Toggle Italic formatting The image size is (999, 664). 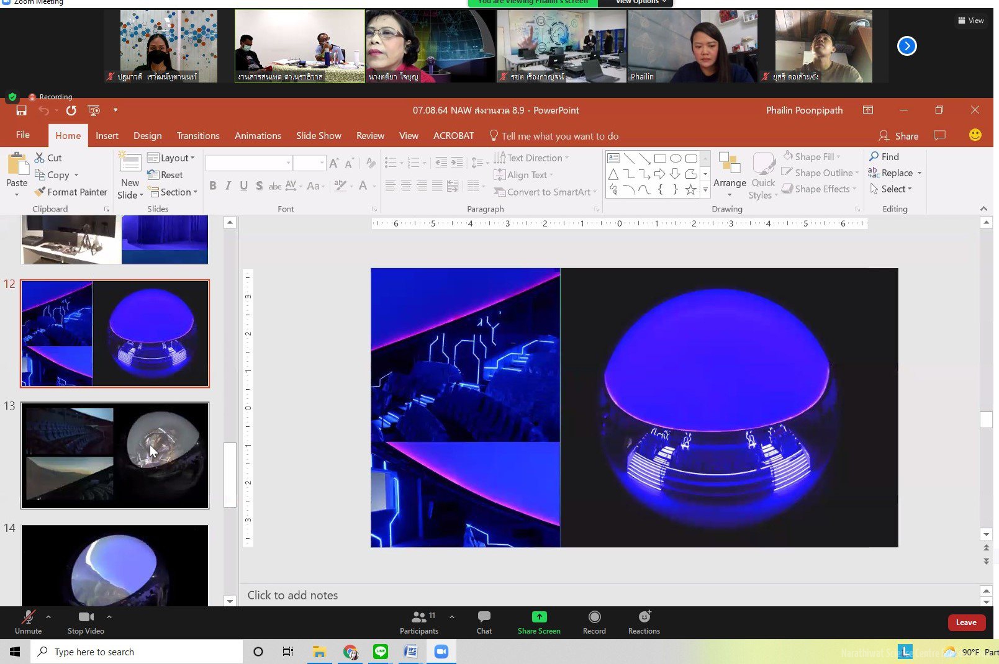tap(228, 186)
